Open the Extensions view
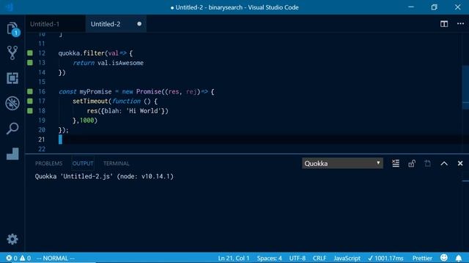This screenshot has width=469, height=263. pyautogui.click(x=12, y=78)
